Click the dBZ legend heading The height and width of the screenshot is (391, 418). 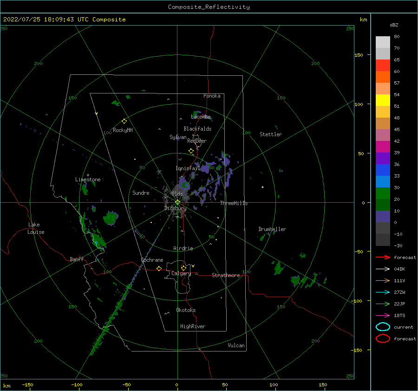pos(394,25)
